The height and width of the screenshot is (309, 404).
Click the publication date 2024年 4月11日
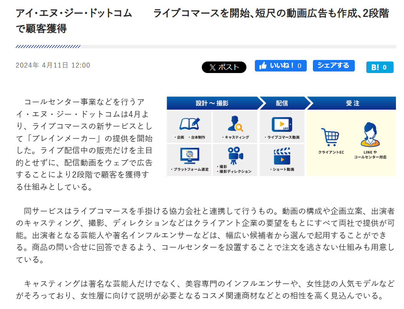[53, 65]
